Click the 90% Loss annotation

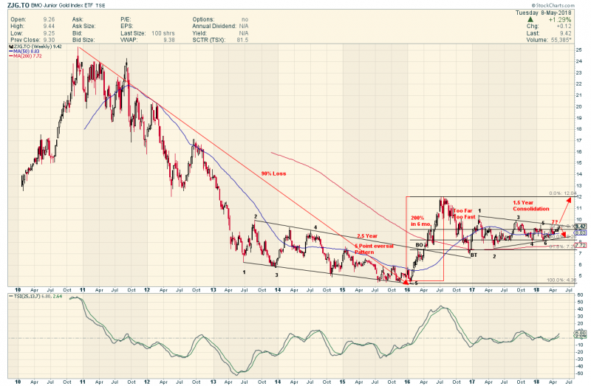273,173
